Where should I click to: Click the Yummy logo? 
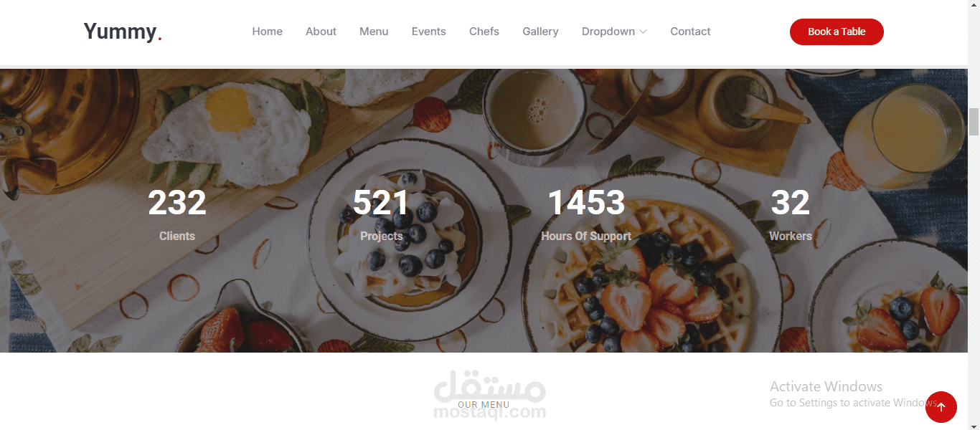coord(123,32)
